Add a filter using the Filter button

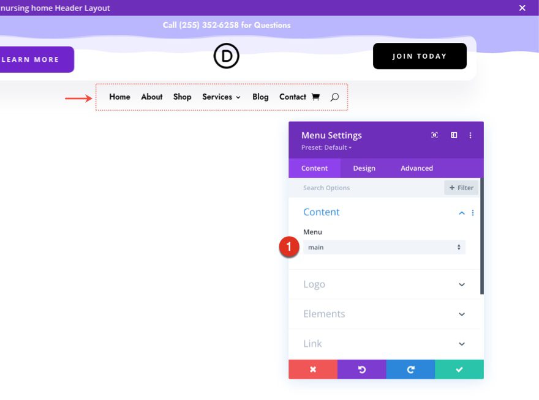(461, 188)
